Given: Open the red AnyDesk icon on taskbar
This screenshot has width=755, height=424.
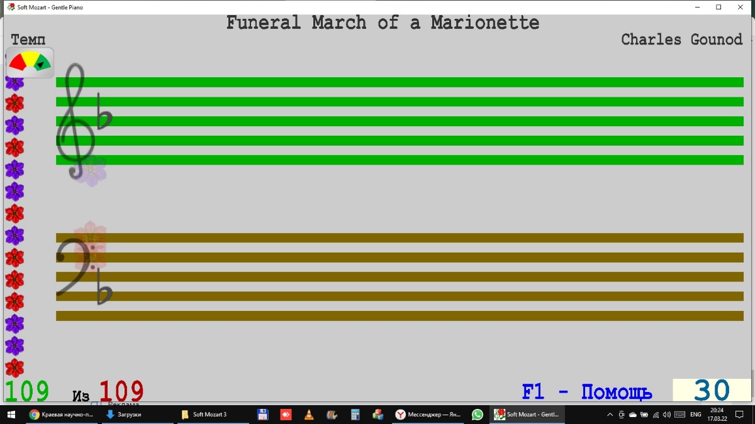Looking at the screenshot, I should tap(286, 415).
